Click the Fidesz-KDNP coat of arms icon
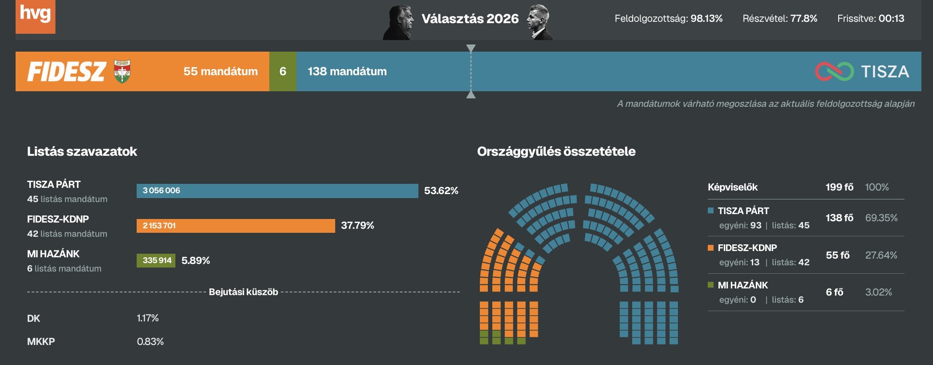This screenshot has height=365, width=933. point(122,71)
